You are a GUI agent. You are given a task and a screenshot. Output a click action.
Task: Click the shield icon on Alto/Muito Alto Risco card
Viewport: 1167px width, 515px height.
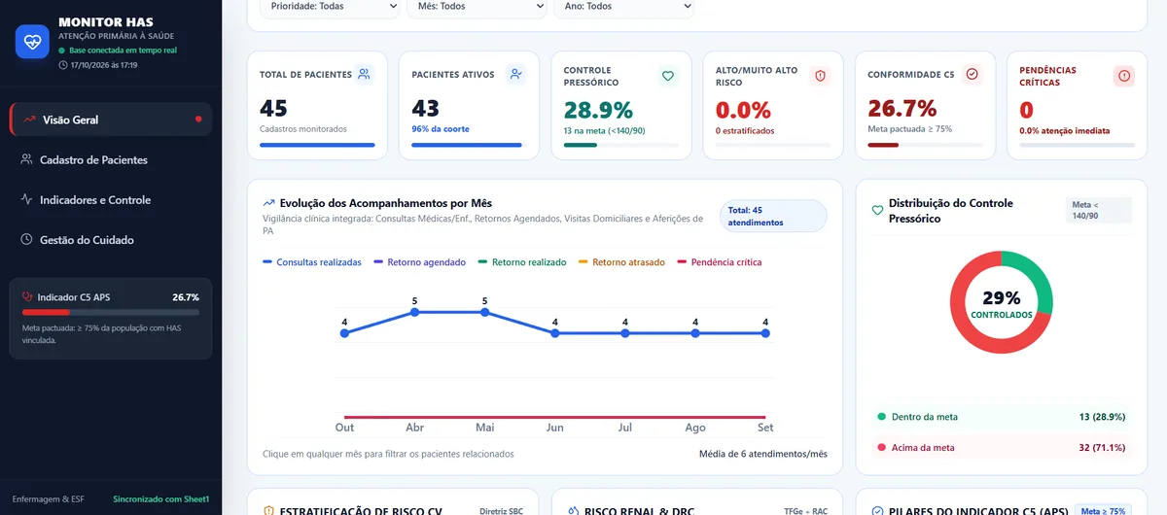tap(820, 76)
